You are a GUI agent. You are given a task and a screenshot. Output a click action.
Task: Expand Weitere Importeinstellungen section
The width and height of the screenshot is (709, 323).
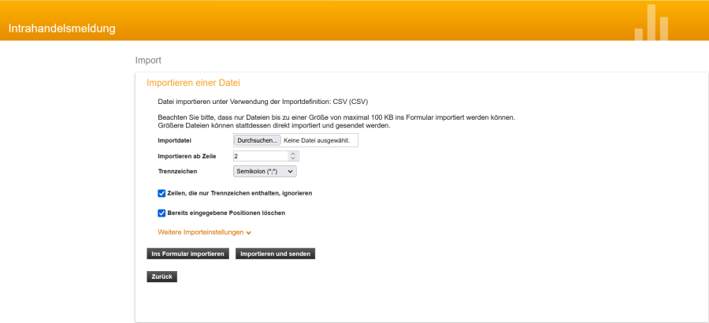pyautogui.click(x=200, y=232)
